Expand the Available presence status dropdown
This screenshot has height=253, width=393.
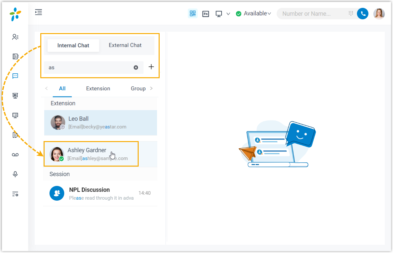254,14
